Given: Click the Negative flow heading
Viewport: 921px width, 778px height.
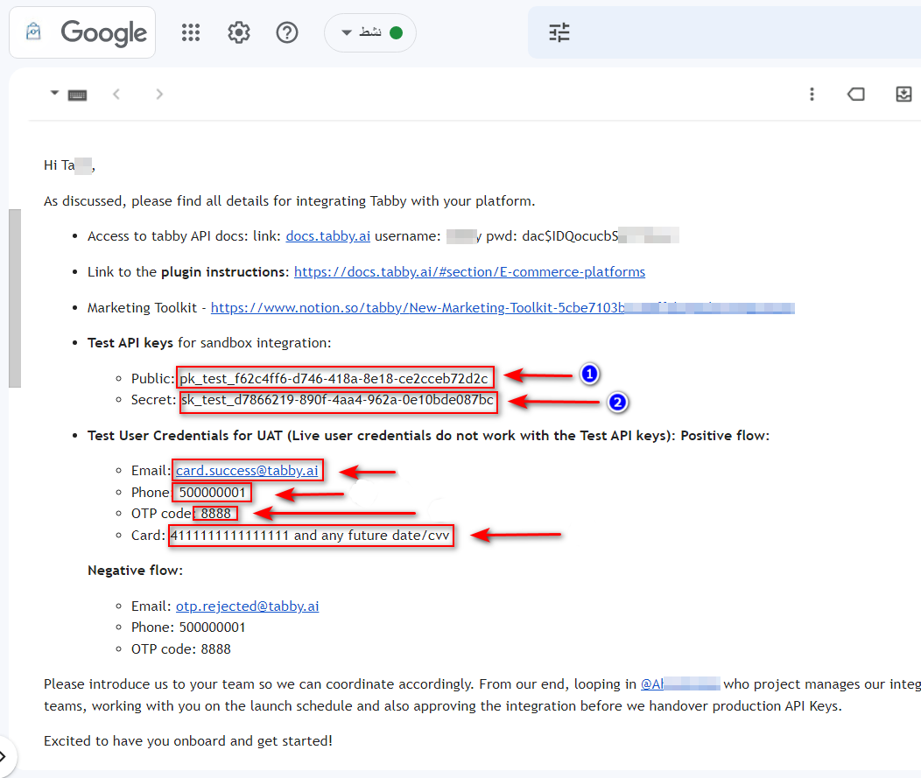Looking at the screenshot, I should (135, 571).
